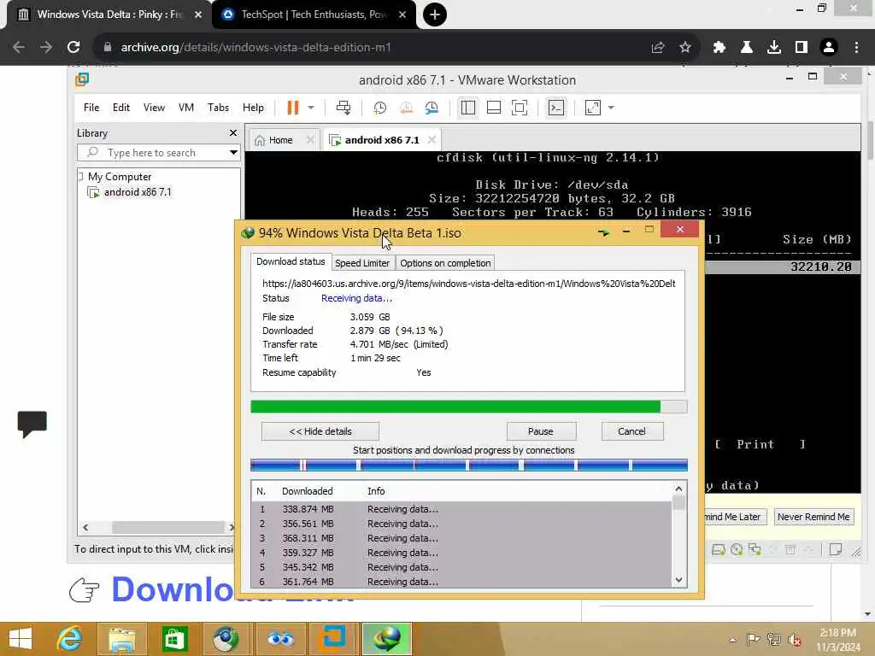The width and height of the screenshot is (875, 656).
Task: Click the VMware pause VM icon
Action: tap(293, 108)
